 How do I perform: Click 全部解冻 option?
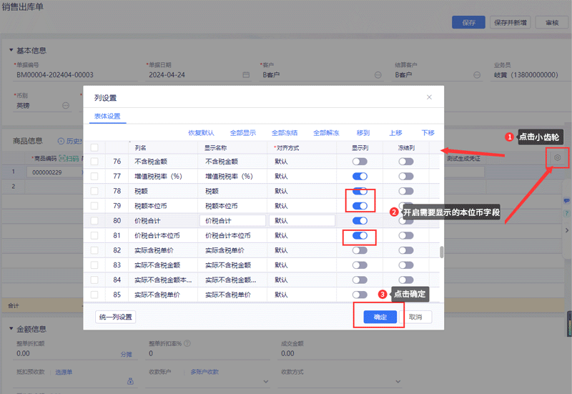coord(326,133)
